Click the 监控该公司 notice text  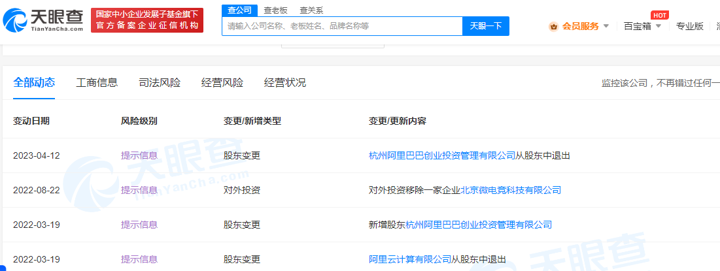tap(660, 83)
